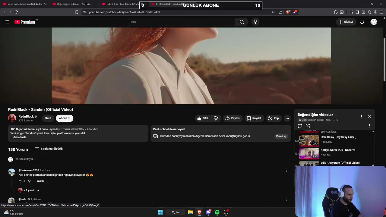Click the #yüzdeyüzmüzik hashtag link
The image size is (386, 217).
tap(60, 129)
